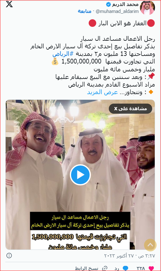
Task: Click the heart like icon
Action: (151, 268)
